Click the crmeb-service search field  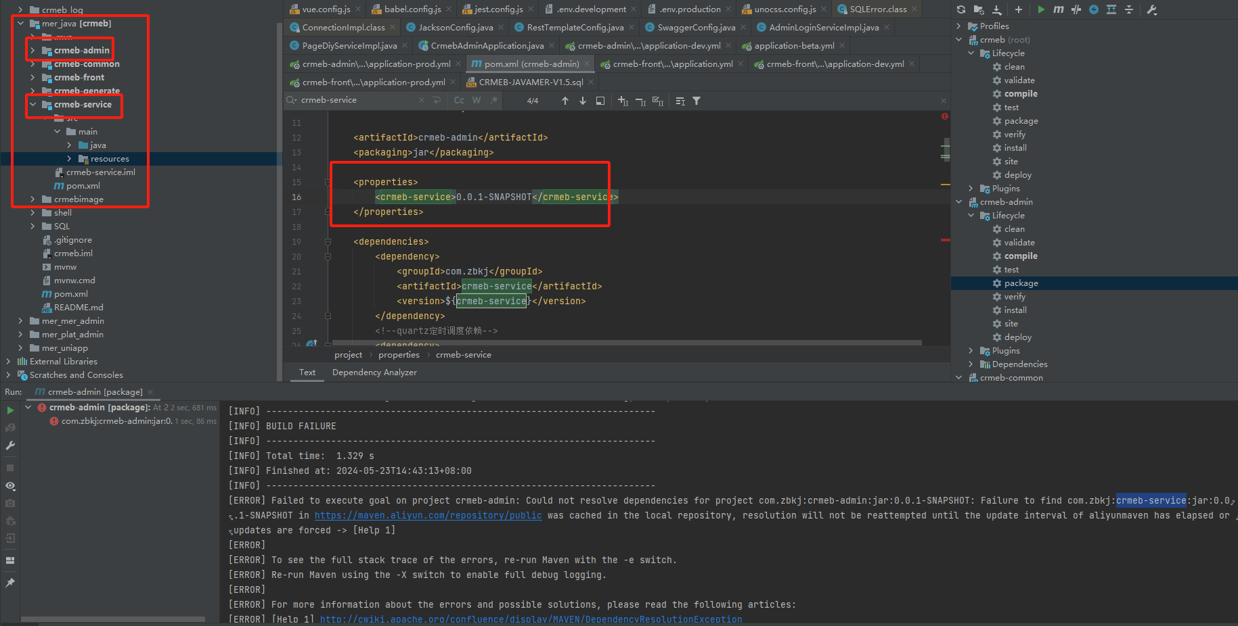point(357,100)
